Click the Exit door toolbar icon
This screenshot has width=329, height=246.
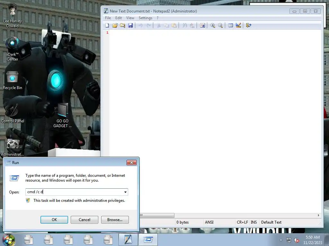tap(249, 26)
